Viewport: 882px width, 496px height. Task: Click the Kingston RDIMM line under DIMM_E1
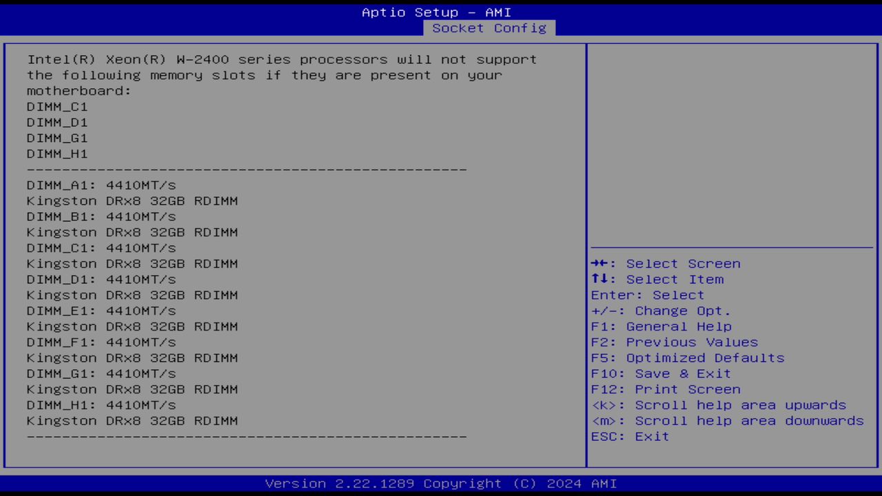point(132,327)
